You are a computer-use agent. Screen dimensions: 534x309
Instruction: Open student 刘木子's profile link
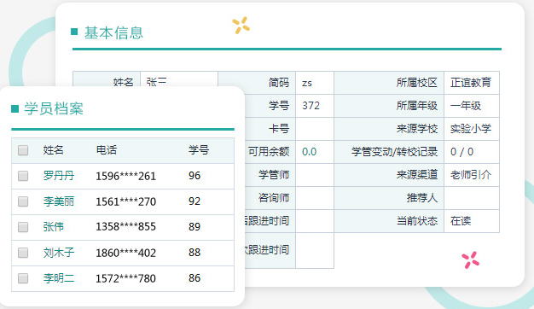59,253
